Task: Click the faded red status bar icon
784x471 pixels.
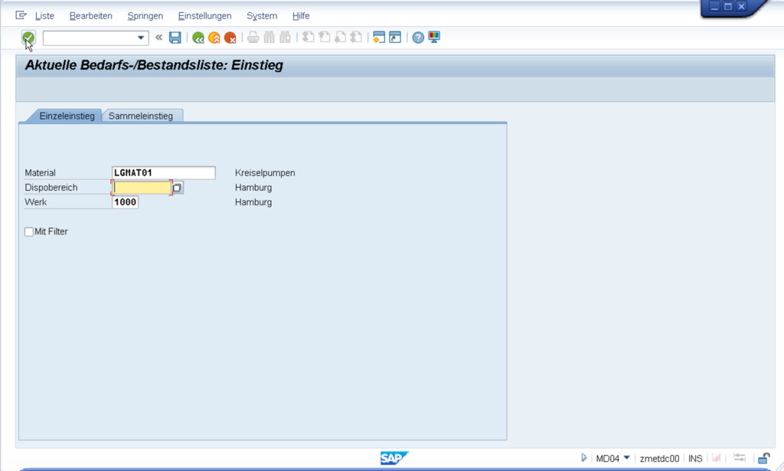Action: 717,457
